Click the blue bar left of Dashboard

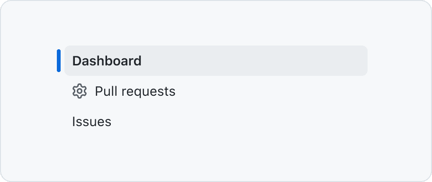59,61
